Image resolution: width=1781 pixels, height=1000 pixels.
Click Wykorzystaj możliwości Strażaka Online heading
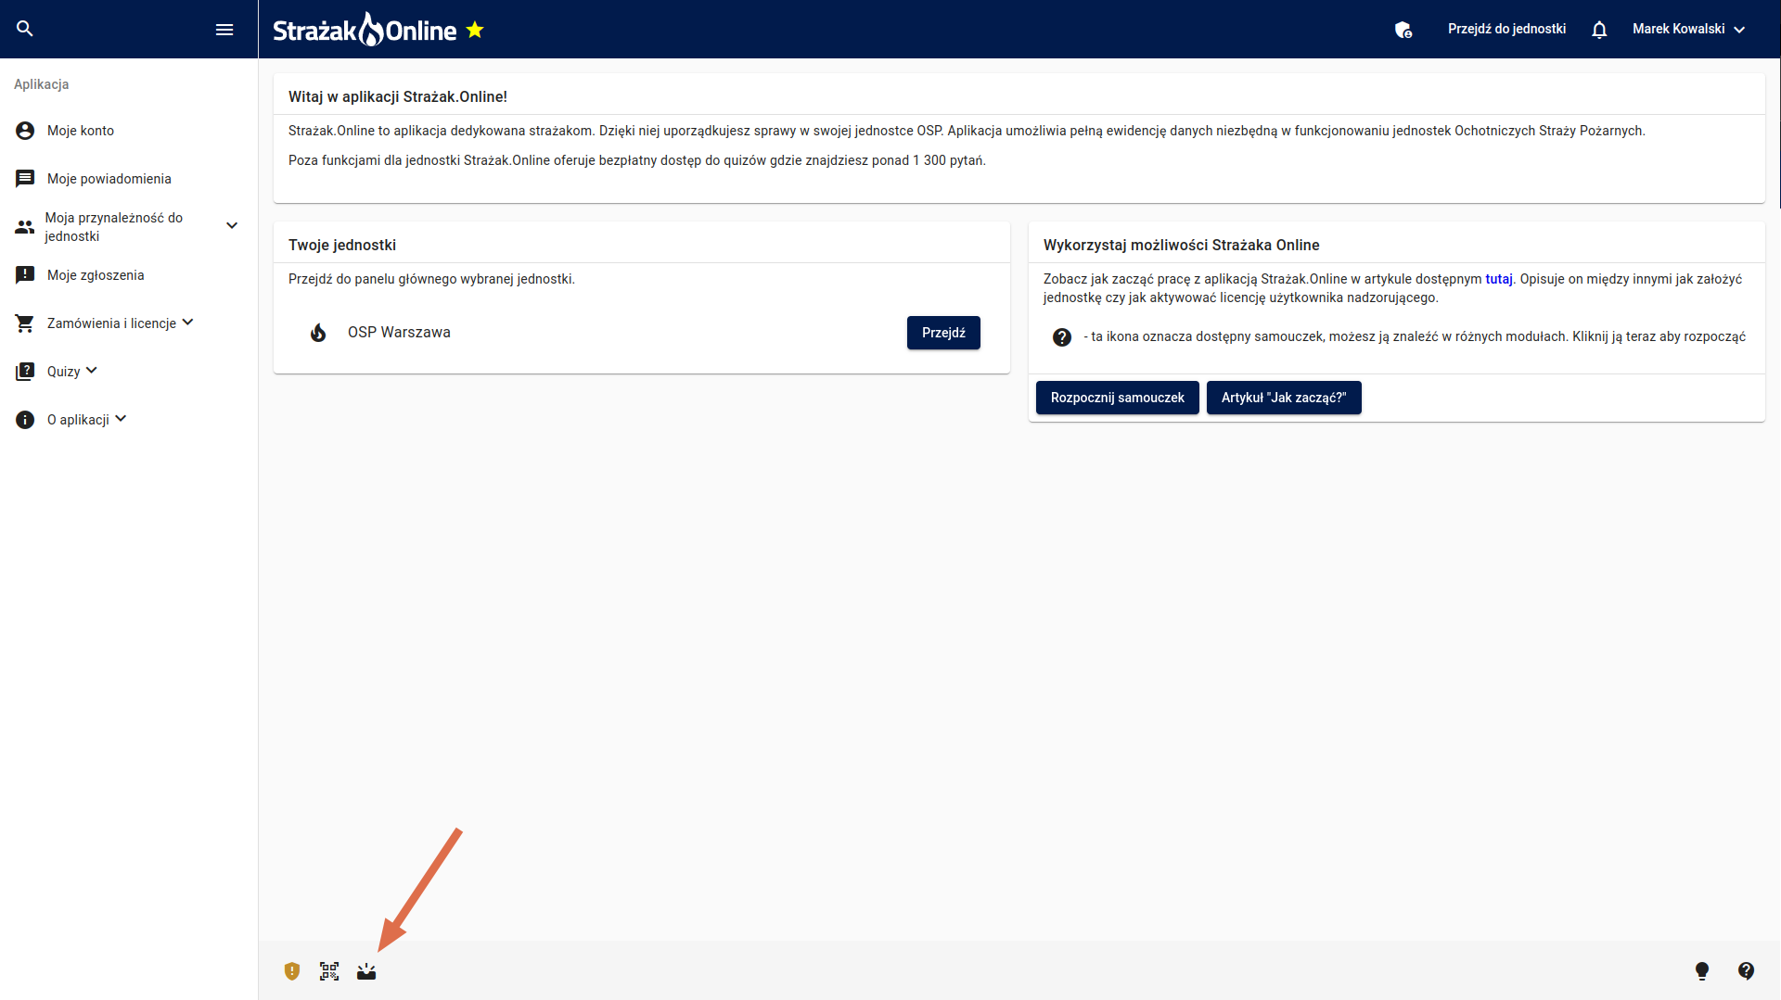[x=1181, y=245]
